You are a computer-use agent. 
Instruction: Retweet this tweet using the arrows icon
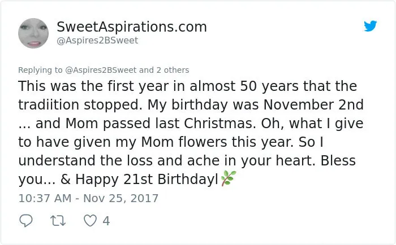click(58, 221)
